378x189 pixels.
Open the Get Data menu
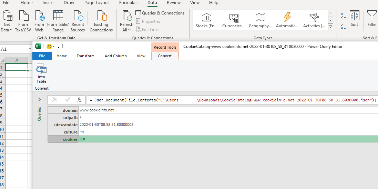pyautogui.click(x=7, y=21)
